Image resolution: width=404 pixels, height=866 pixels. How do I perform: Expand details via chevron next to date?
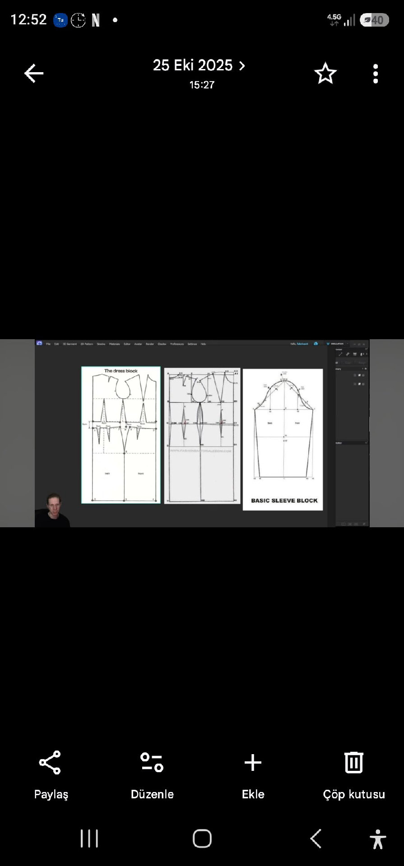pyautogui.click(x=242, y=66)
